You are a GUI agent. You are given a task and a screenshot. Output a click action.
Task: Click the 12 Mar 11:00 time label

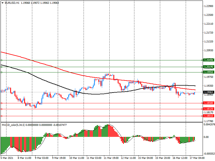[x=128, y=158]
